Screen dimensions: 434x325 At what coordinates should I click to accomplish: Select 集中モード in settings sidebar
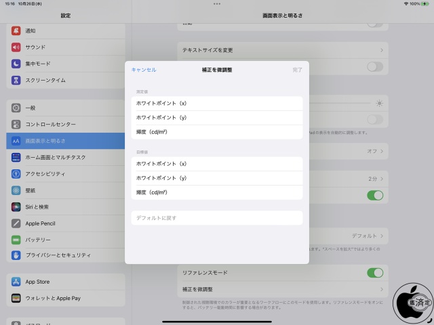pos(66,64)
